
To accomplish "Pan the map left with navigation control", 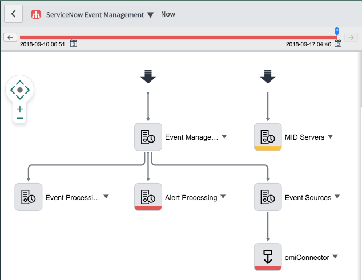I will [13, 90].
